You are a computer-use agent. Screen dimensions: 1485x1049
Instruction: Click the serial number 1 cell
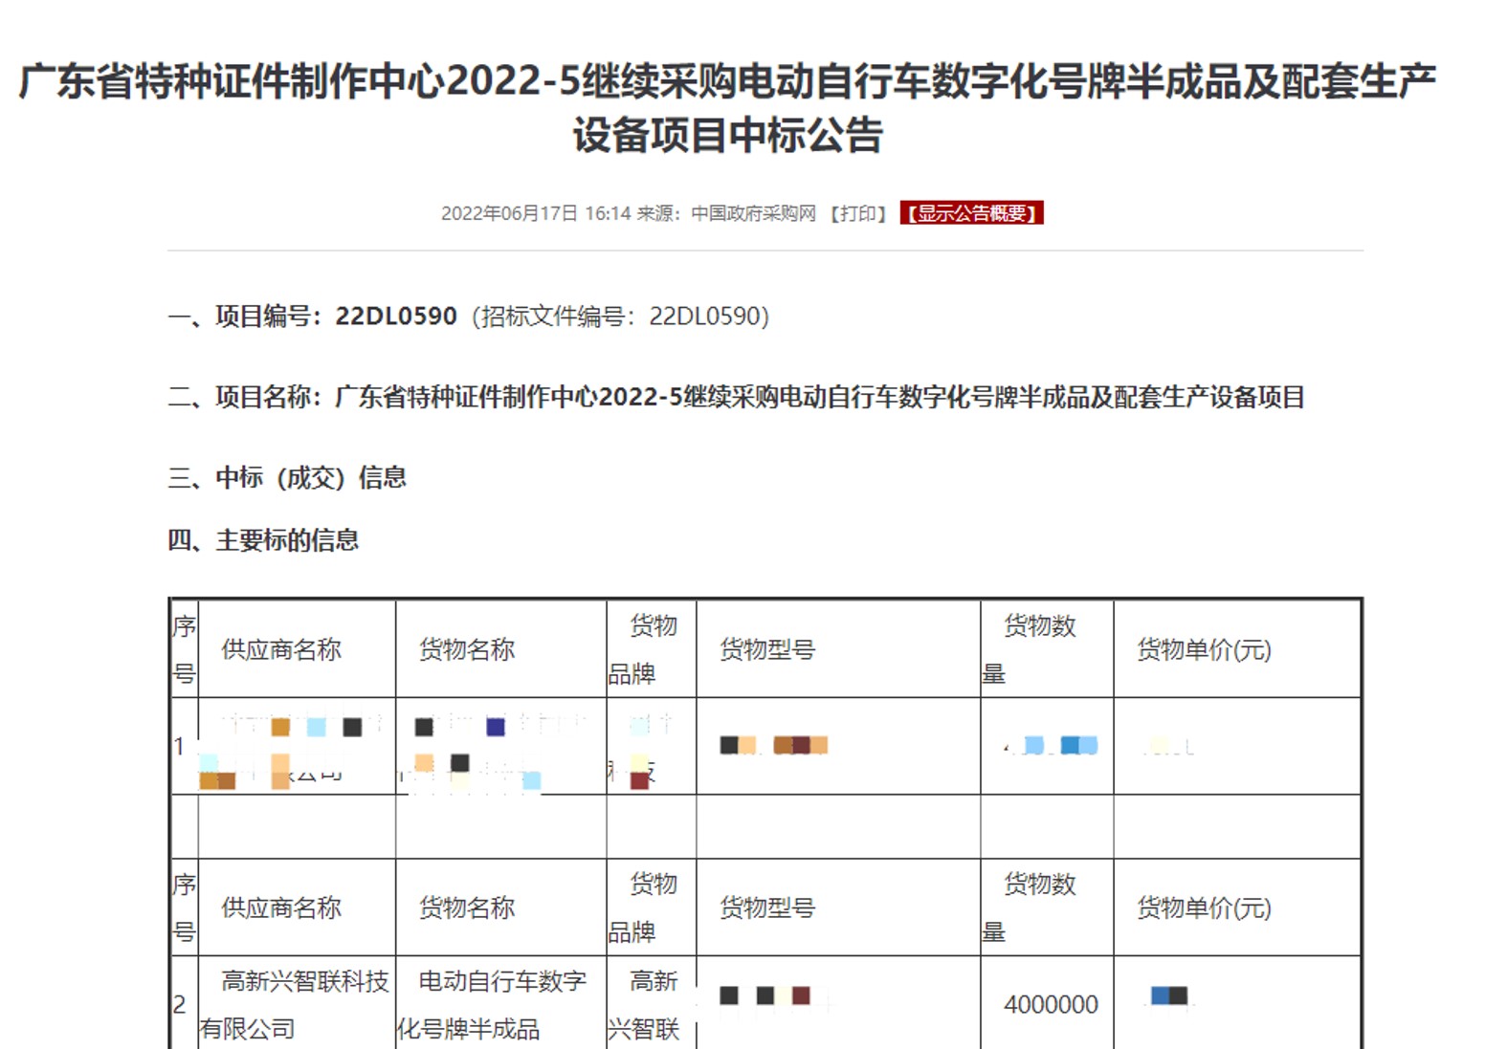tap(180, 746)
